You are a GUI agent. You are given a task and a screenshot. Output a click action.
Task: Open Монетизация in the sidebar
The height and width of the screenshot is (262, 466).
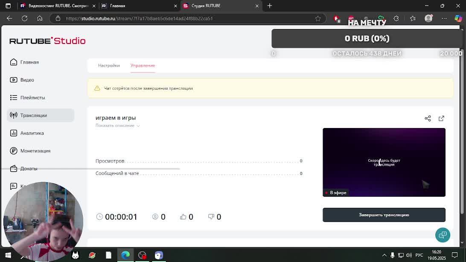[x=41, y=151]
